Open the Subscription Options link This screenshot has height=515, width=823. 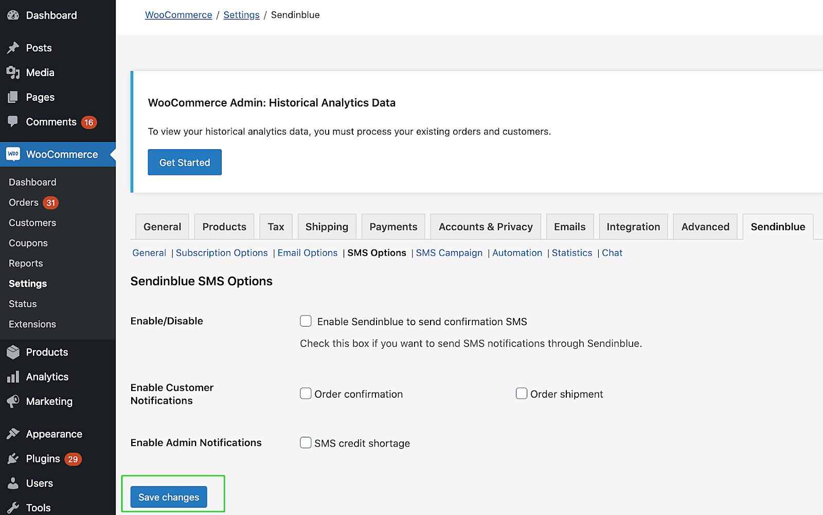222,253
